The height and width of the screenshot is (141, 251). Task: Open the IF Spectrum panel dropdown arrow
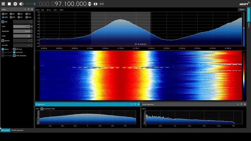[x=132, y=104]
